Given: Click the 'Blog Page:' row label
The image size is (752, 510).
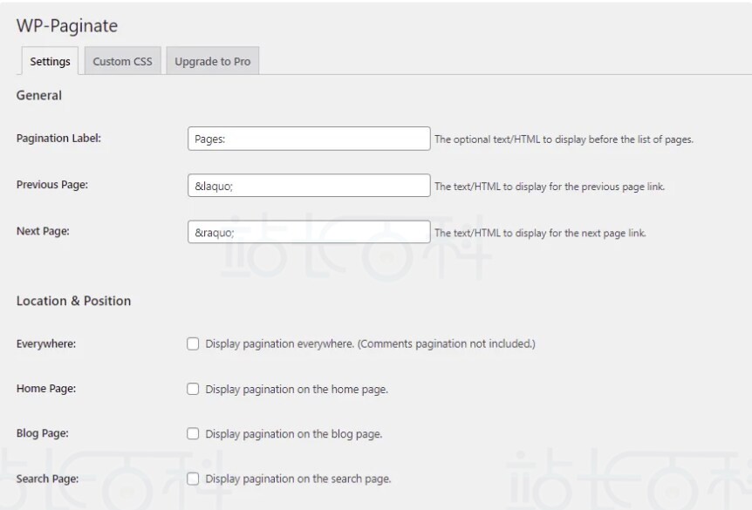Looking at the screenshot, I should 42,433.
